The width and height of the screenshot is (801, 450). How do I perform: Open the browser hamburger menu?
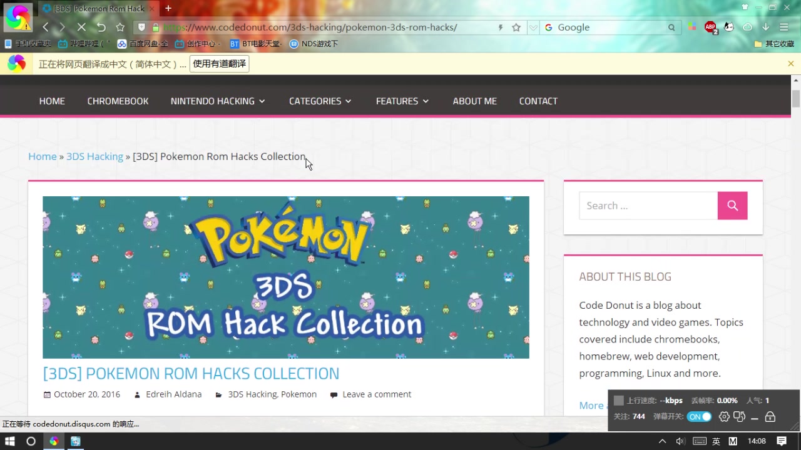point(783,27)
